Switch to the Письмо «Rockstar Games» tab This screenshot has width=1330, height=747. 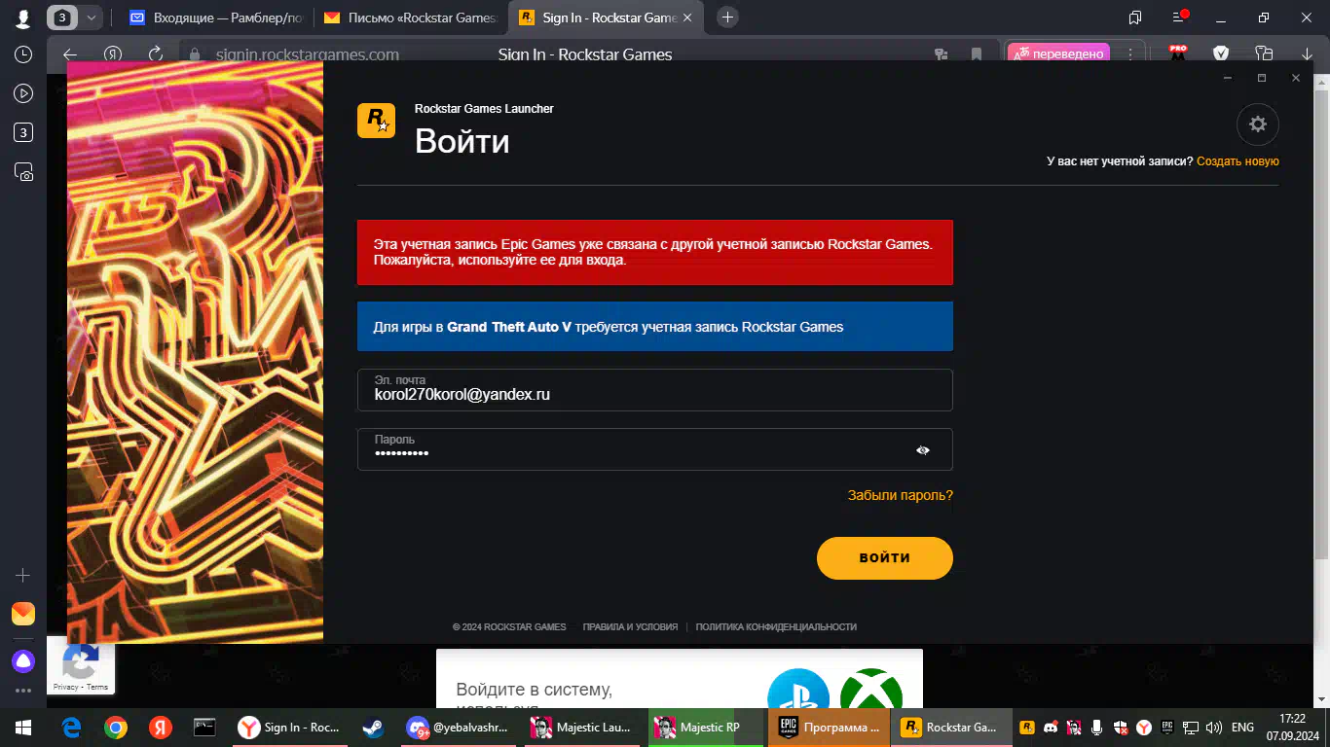[x=410, y=18]
